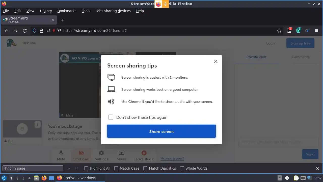
Task: Open the volume control in system tray
Action: pyautogui.click(x=287, y=178)
